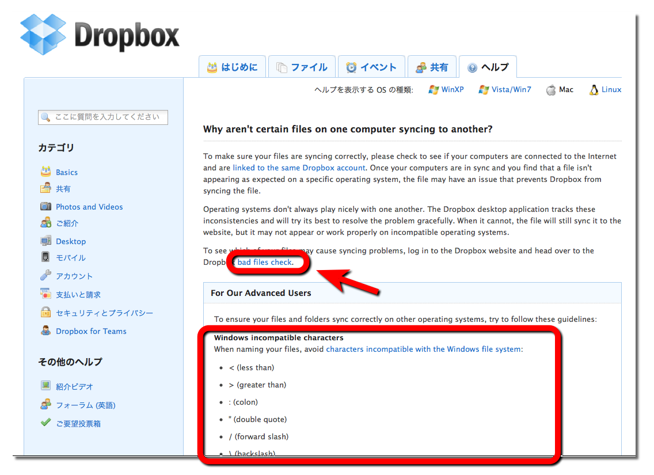
Task: Open the Dropbox for Teams category
Action: (x=91, y=331)
